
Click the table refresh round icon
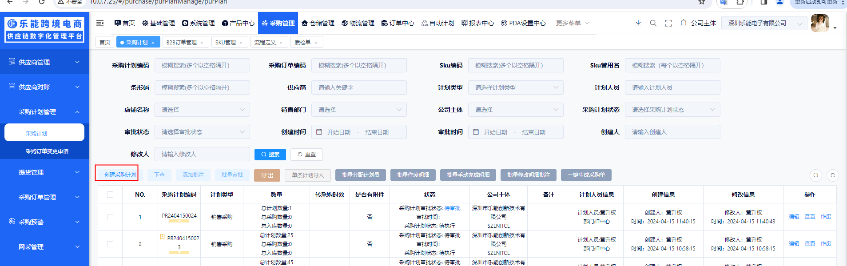pyautogui.click(x=833, y=175)
